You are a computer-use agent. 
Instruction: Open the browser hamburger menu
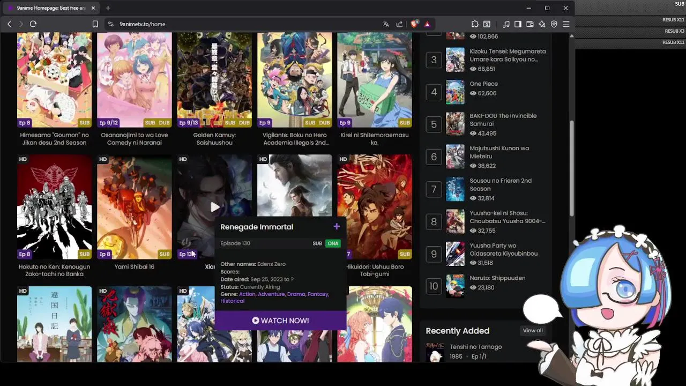click(566, 24)
